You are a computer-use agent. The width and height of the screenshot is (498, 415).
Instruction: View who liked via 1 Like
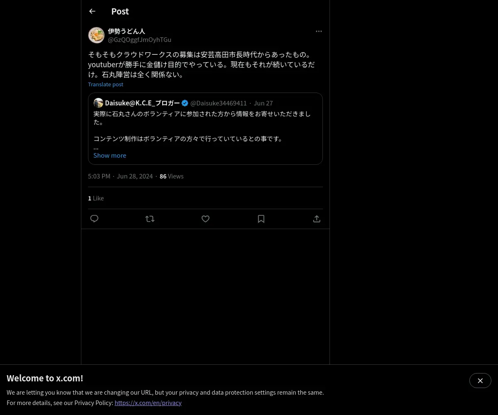[x=96, y=198]
